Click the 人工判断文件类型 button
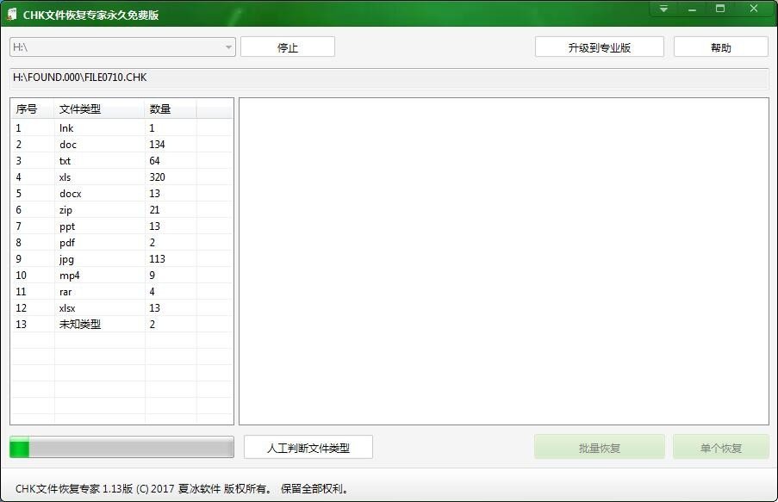Viewport: 778px width, 502px height. tap(309, 447)
